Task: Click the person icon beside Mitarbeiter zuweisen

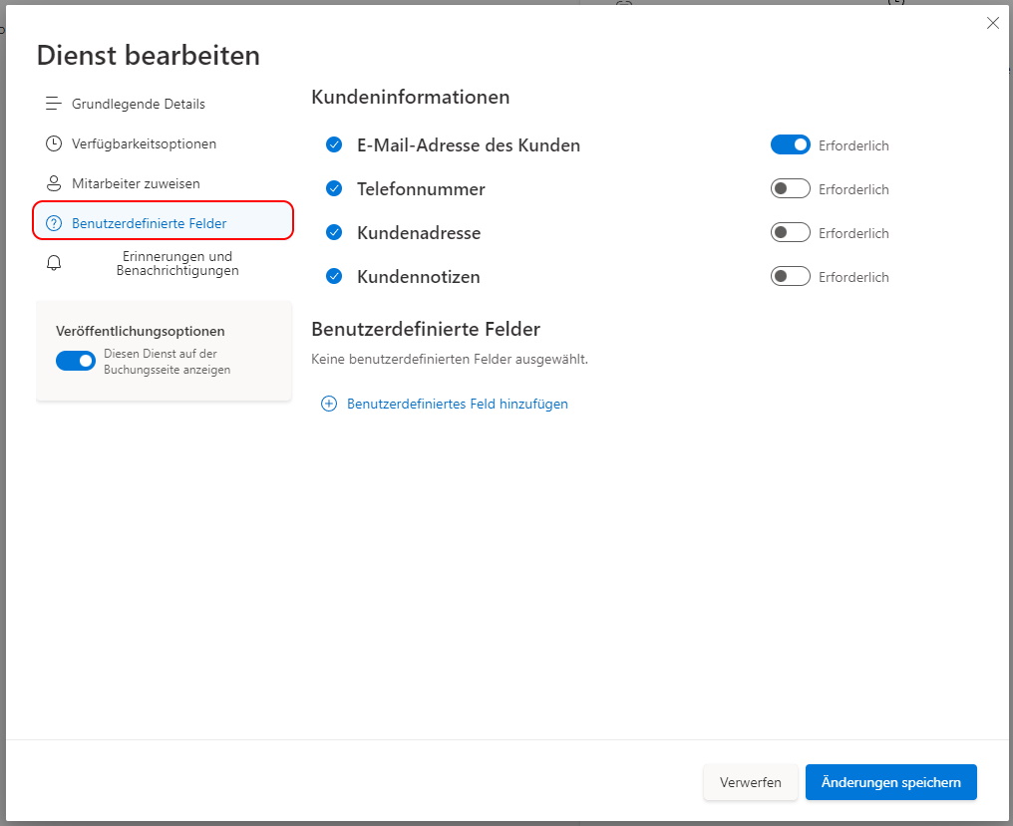Action: tap(54, 183)
